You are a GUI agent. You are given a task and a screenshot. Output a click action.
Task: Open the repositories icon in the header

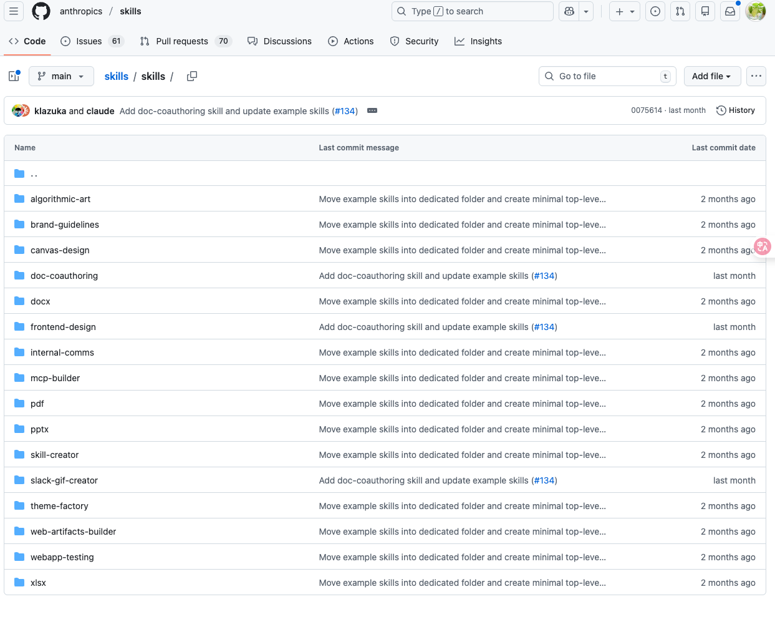pos(705,11)
